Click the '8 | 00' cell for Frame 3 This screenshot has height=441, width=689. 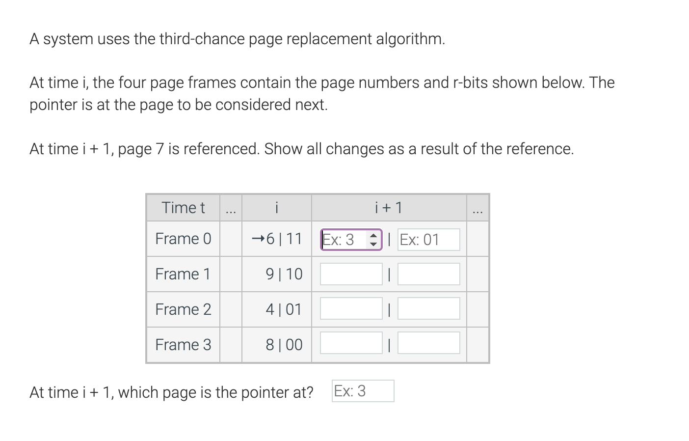point(277,345)
